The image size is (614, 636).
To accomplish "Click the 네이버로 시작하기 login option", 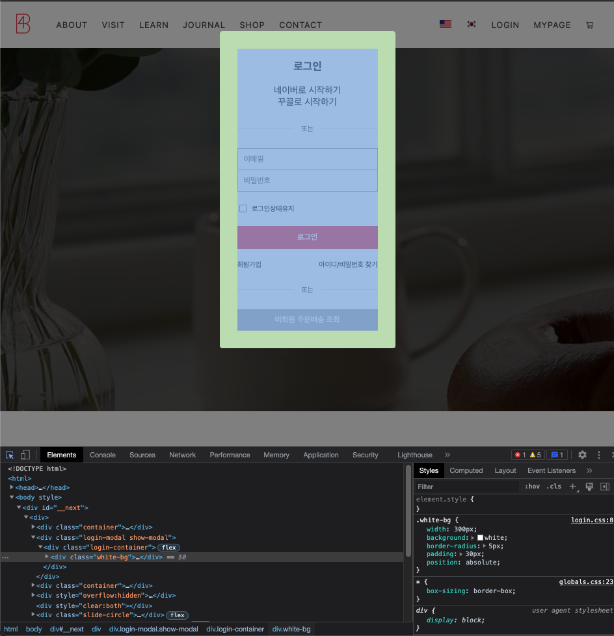I will [308, 90].
